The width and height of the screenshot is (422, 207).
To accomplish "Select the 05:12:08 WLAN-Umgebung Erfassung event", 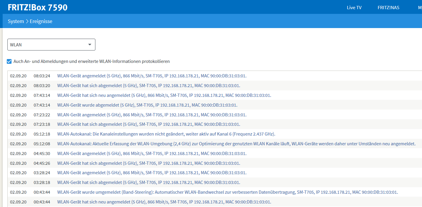I will tap(215, 144).
